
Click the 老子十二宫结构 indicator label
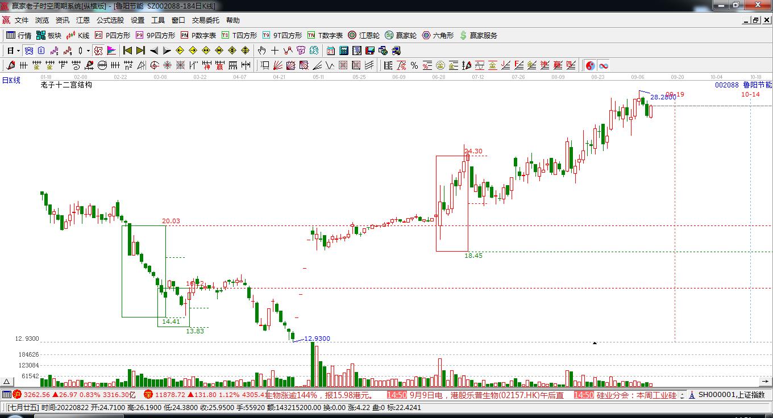pyautogui.click(x=66, y=85)
